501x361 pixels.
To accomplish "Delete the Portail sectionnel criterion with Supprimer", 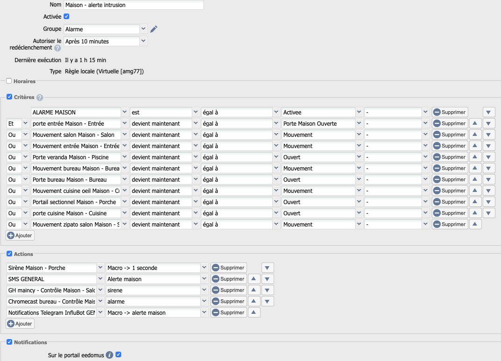I will [450, 202].
